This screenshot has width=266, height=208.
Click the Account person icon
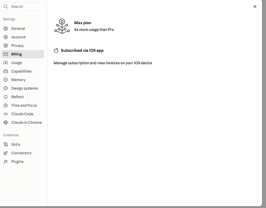[5, 37]
